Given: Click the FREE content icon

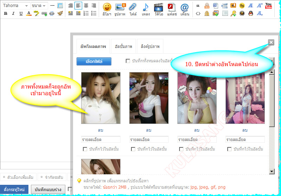Looking at the screenshot, I should point(207,6).
